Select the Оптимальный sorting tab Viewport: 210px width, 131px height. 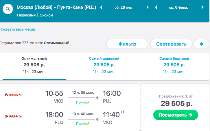[34, 65]
